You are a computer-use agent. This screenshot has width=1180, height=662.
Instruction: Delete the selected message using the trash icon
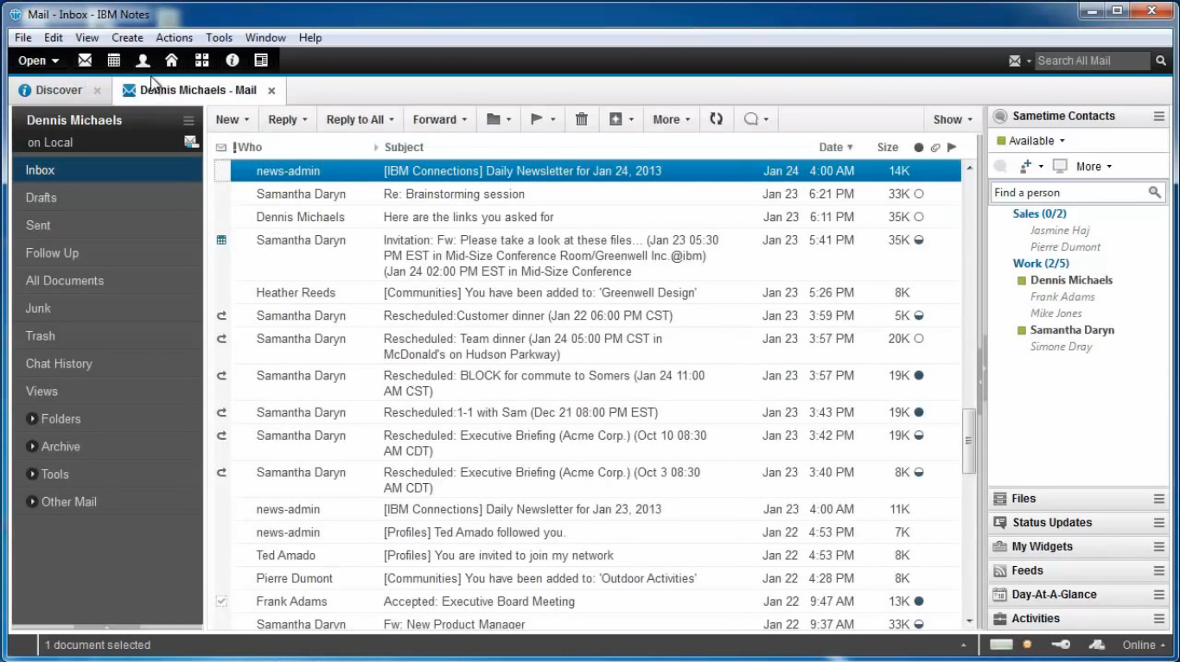click(x=581, y=118)
